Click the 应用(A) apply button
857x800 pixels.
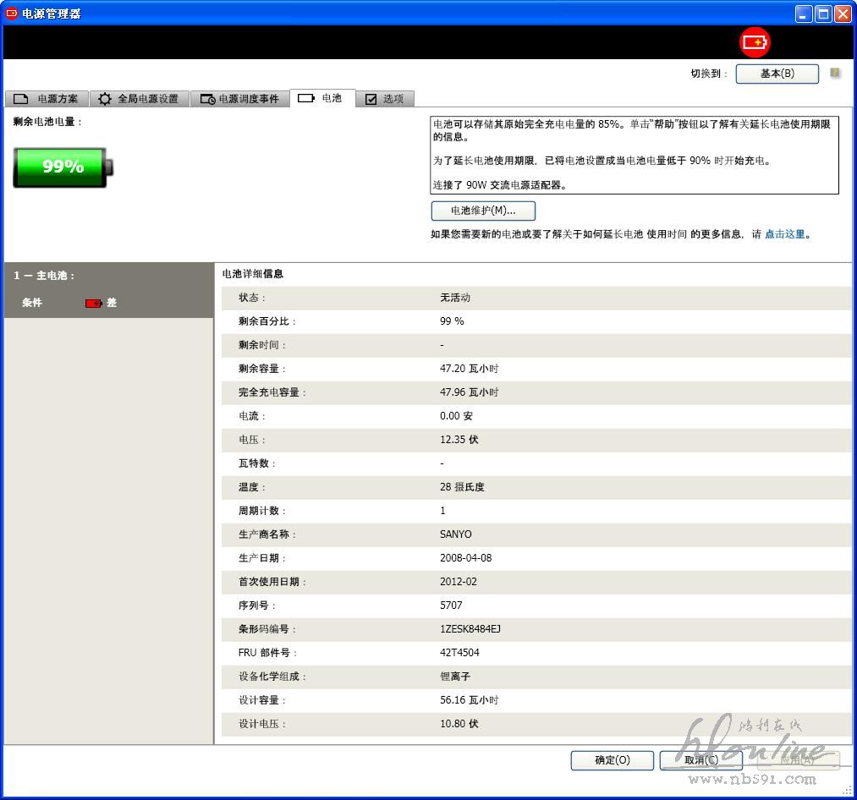pos(798,760)
